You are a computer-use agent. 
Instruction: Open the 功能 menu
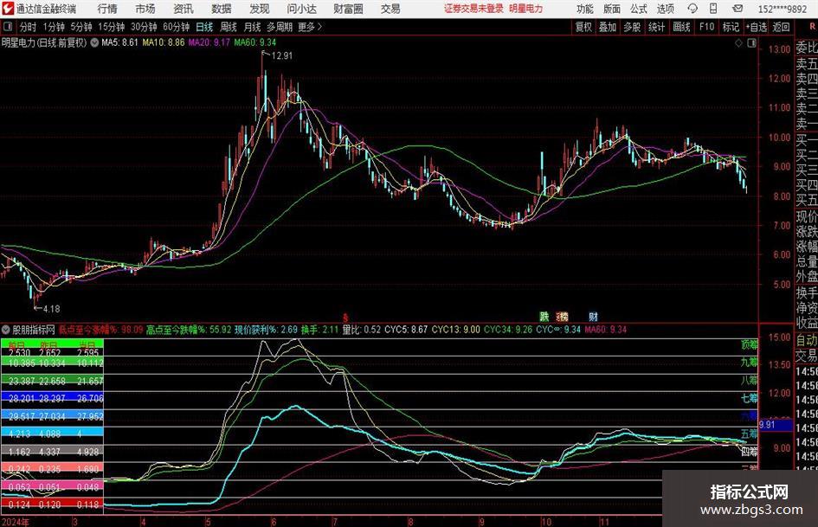(585, 9)
